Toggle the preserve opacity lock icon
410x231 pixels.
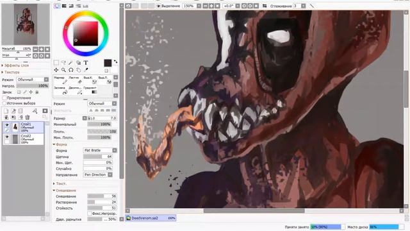tap(19, 92)
